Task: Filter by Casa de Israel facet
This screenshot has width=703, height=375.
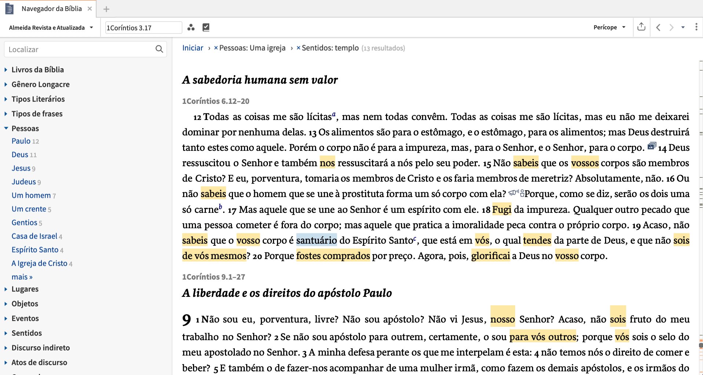Action: click(x=34, y=236)
